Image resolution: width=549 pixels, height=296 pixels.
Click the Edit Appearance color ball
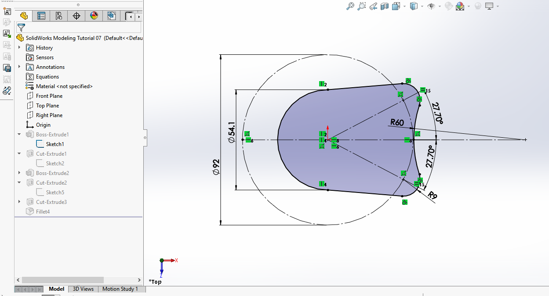pos(448,6)
